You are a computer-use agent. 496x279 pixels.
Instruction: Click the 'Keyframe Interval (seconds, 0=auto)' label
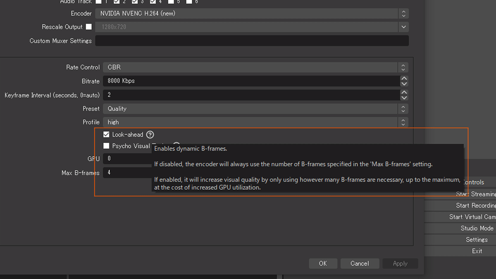(52, 95)
